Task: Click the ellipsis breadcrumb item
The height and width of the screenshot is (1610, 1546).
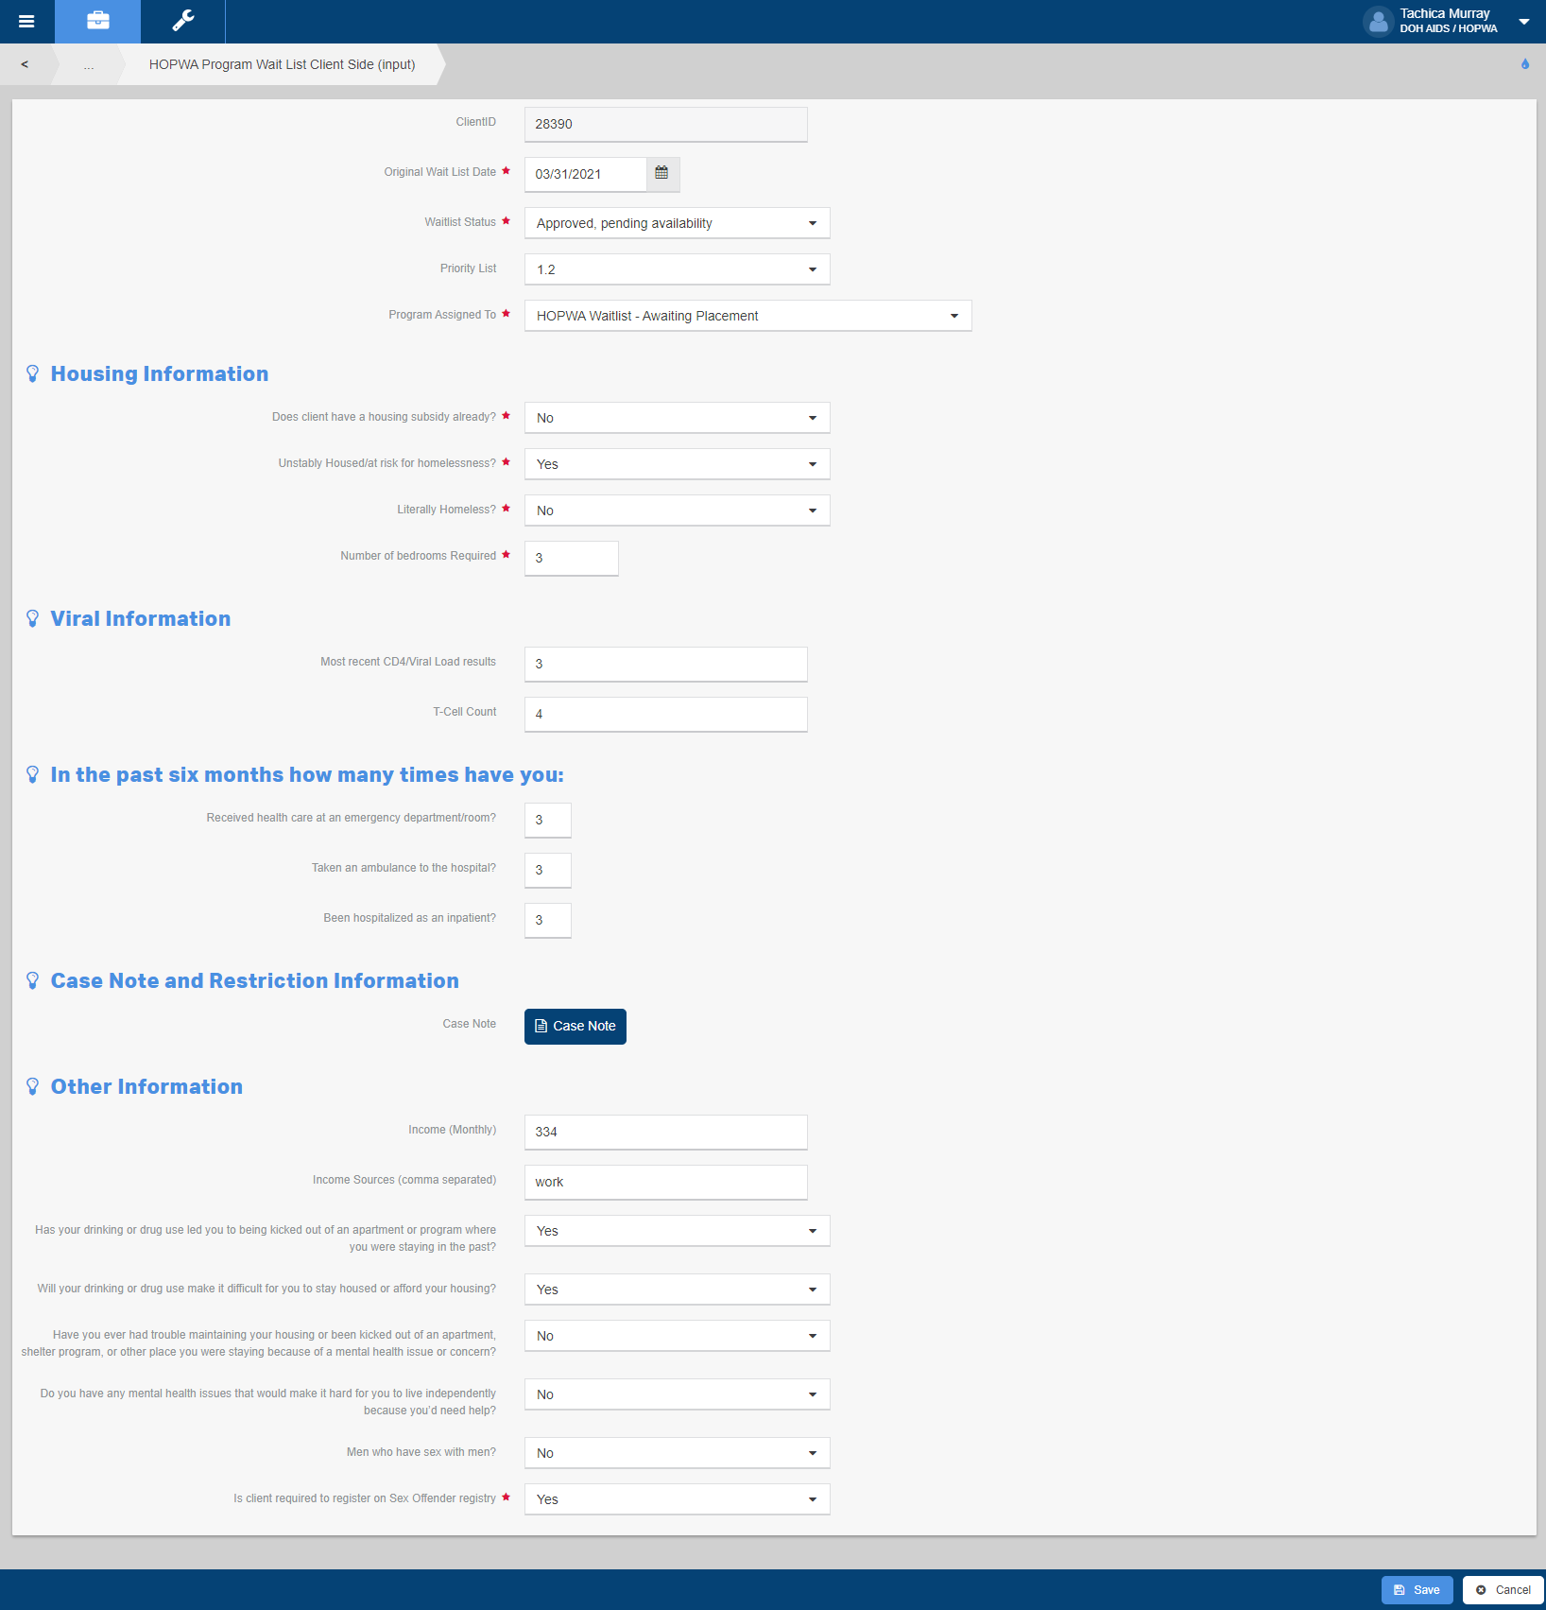Action: [88, 64]
